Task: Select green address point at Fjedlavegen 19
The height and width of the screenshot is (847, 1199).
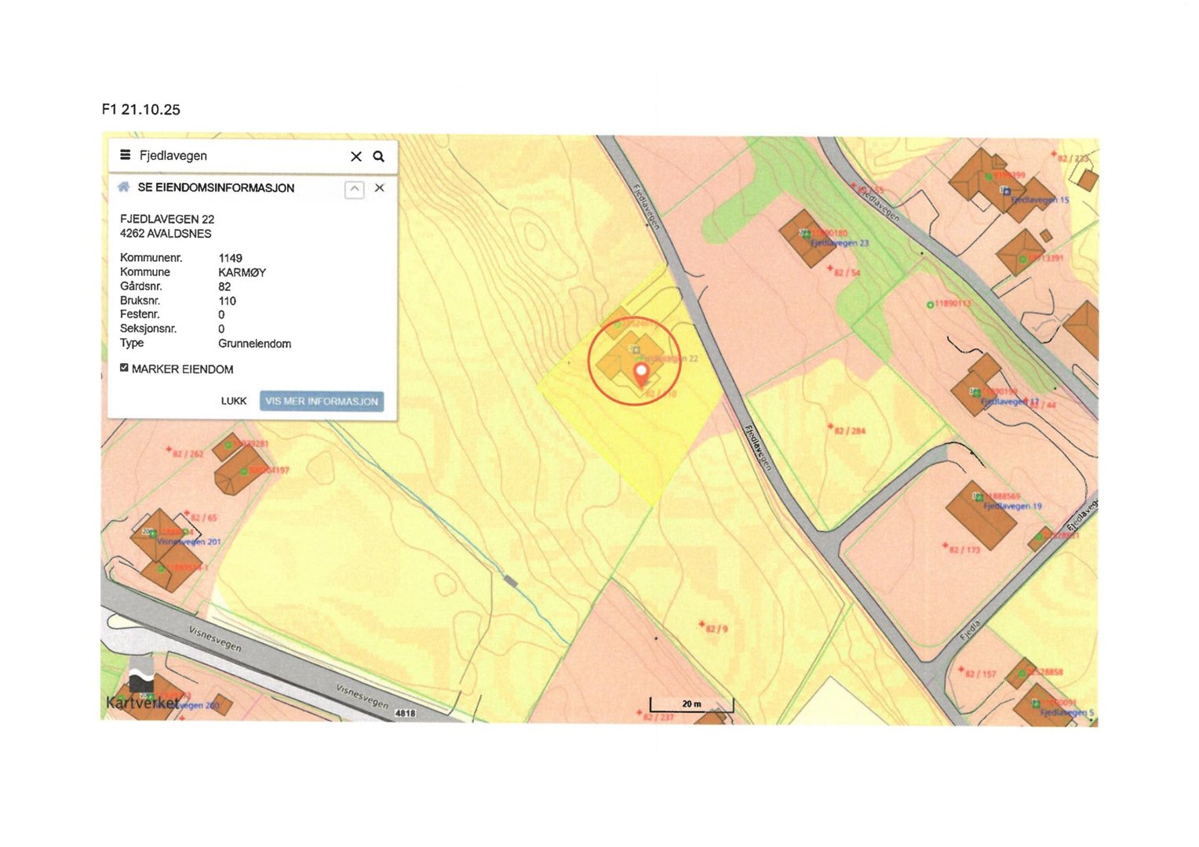Action: coord(978,496)
